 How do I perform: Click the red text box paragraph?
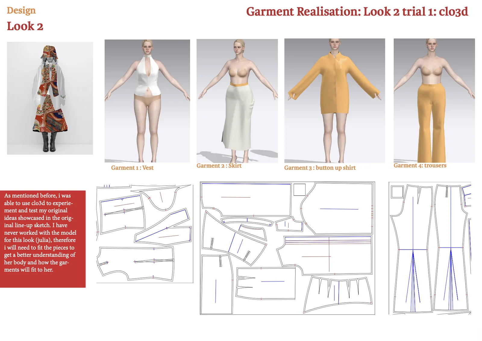click(40, 232)
